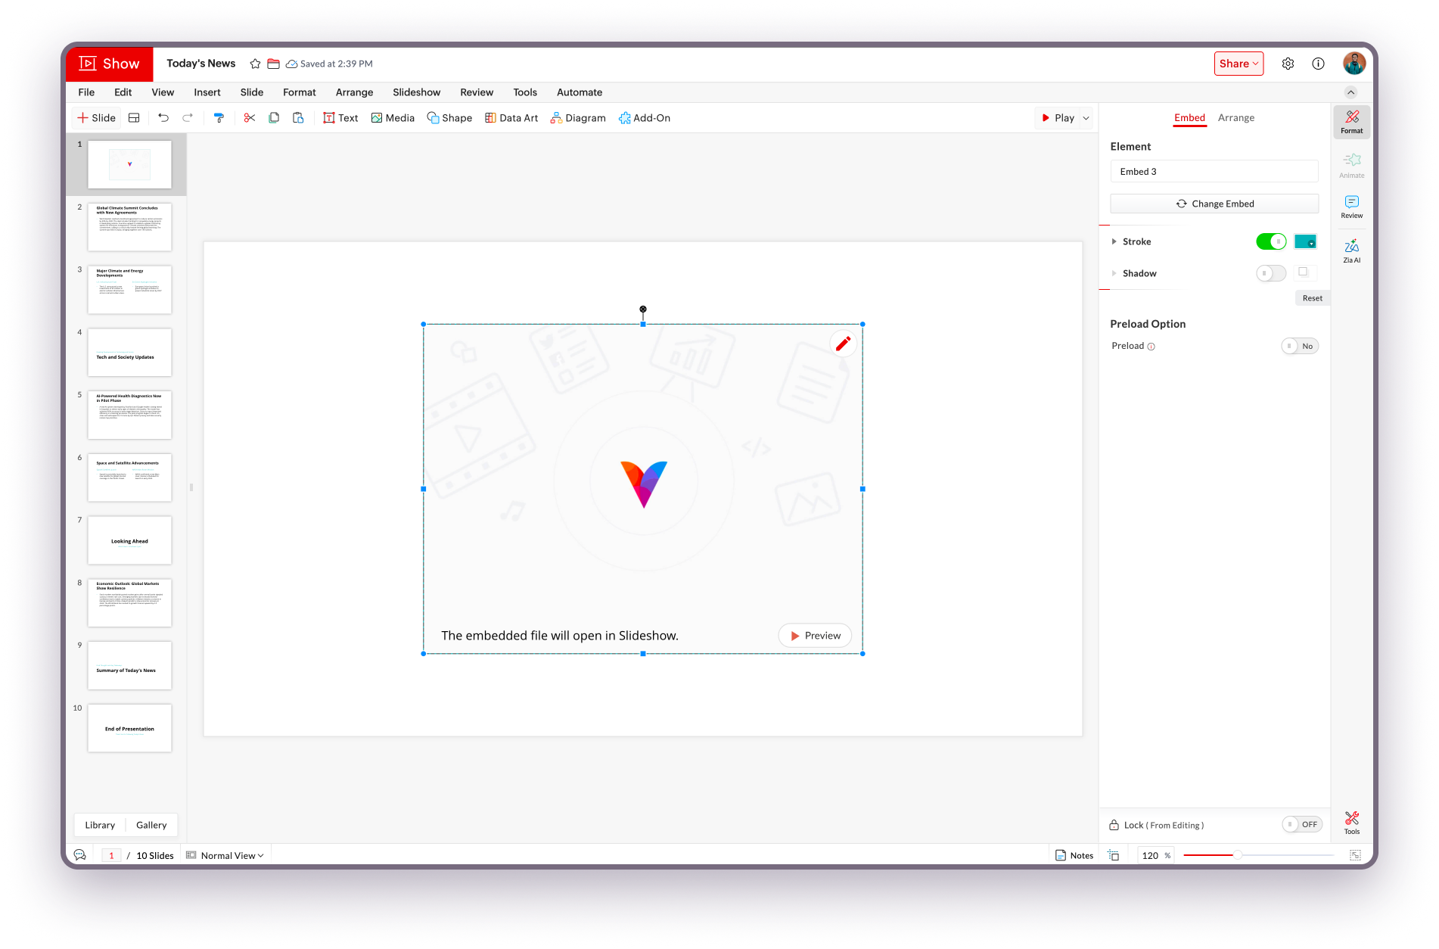This screenshot has height=949, width=1439.
Task: Open the Arrange menu
Action: 355,92
